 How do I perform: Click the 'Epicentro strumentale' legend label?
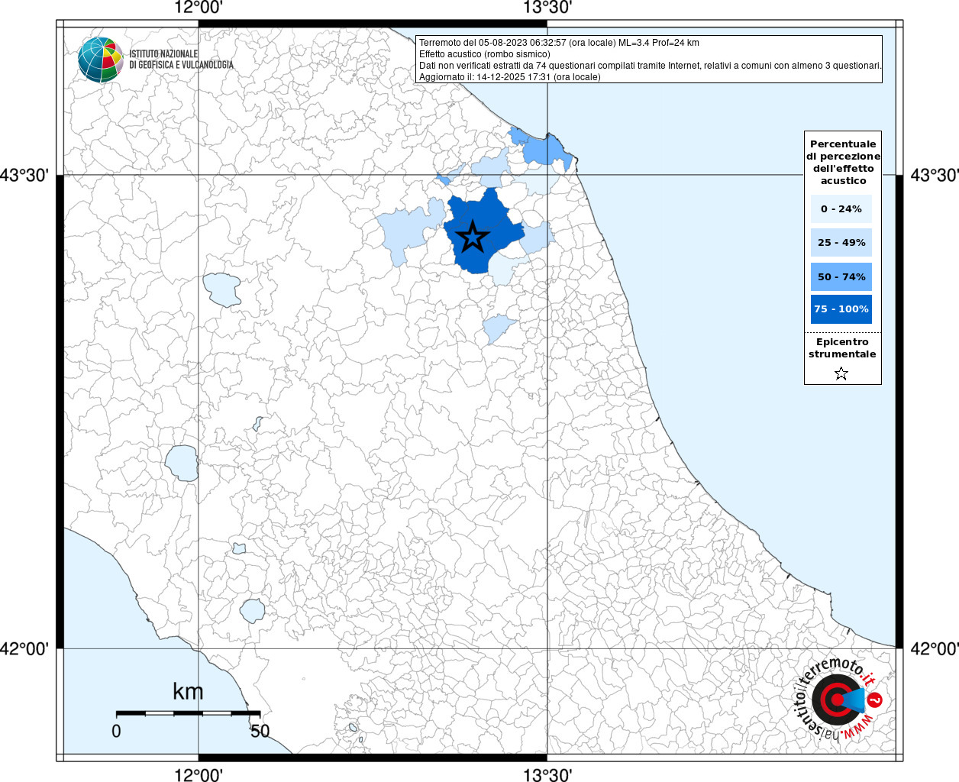(x=842, y=347)
